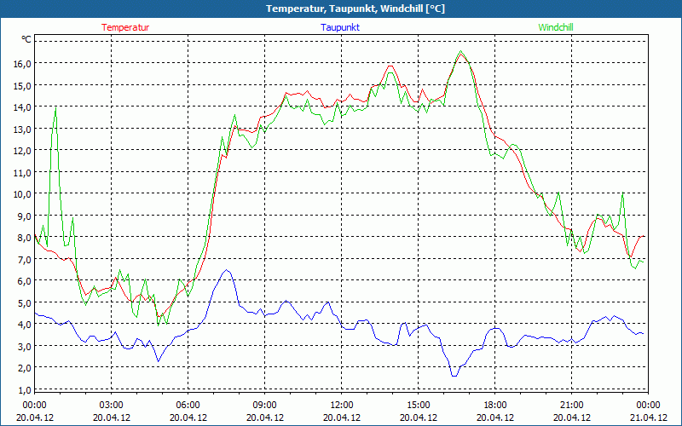Click the green Windchill legend label
The width and height of the screenshot is (682, 426).
(x=556, y=27)
